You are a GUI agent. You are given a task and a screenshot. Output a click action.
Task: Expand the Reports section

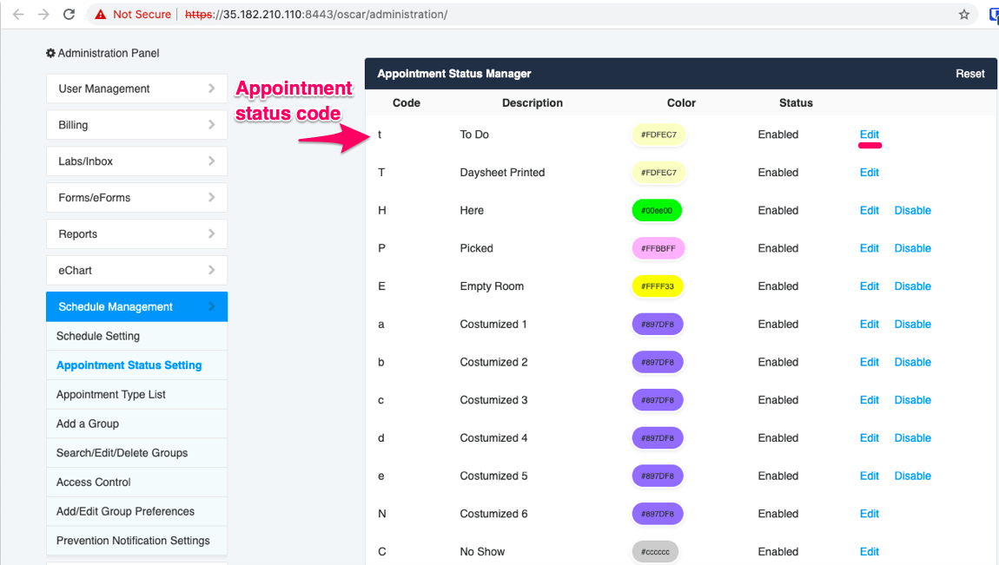point(137,233)
